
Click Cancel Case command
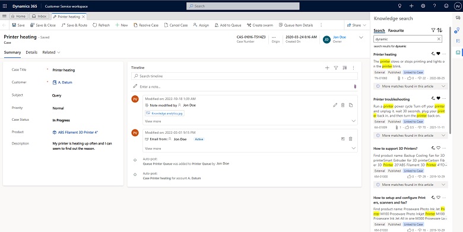click(176, 25)
